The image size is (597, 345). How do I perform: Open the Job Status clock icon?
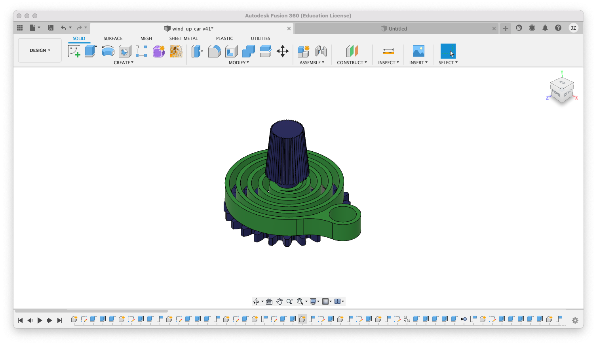point(532,28)
